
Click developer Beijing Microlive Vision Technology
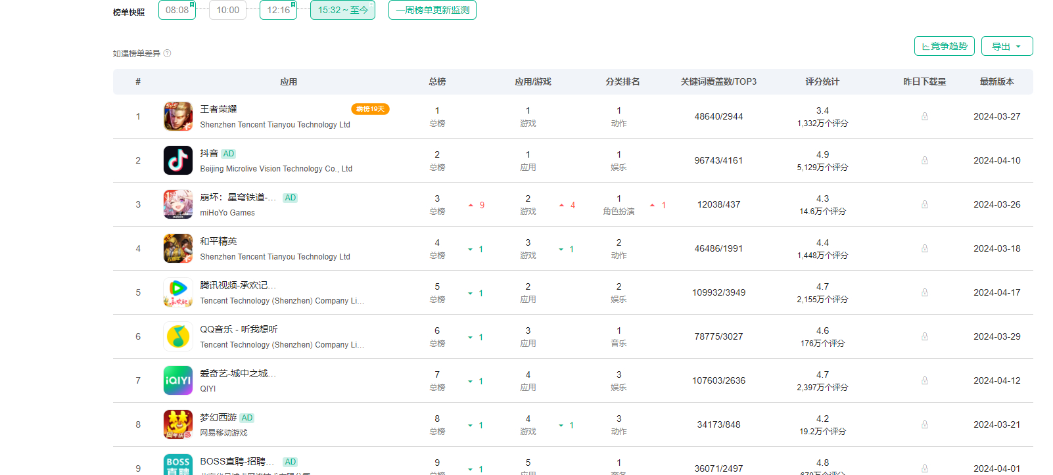click(x=276, y=169)
